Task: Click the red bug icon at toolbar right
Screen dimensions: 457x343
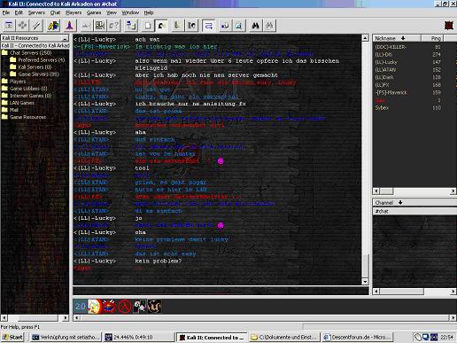Action: [x=449, y=26]
